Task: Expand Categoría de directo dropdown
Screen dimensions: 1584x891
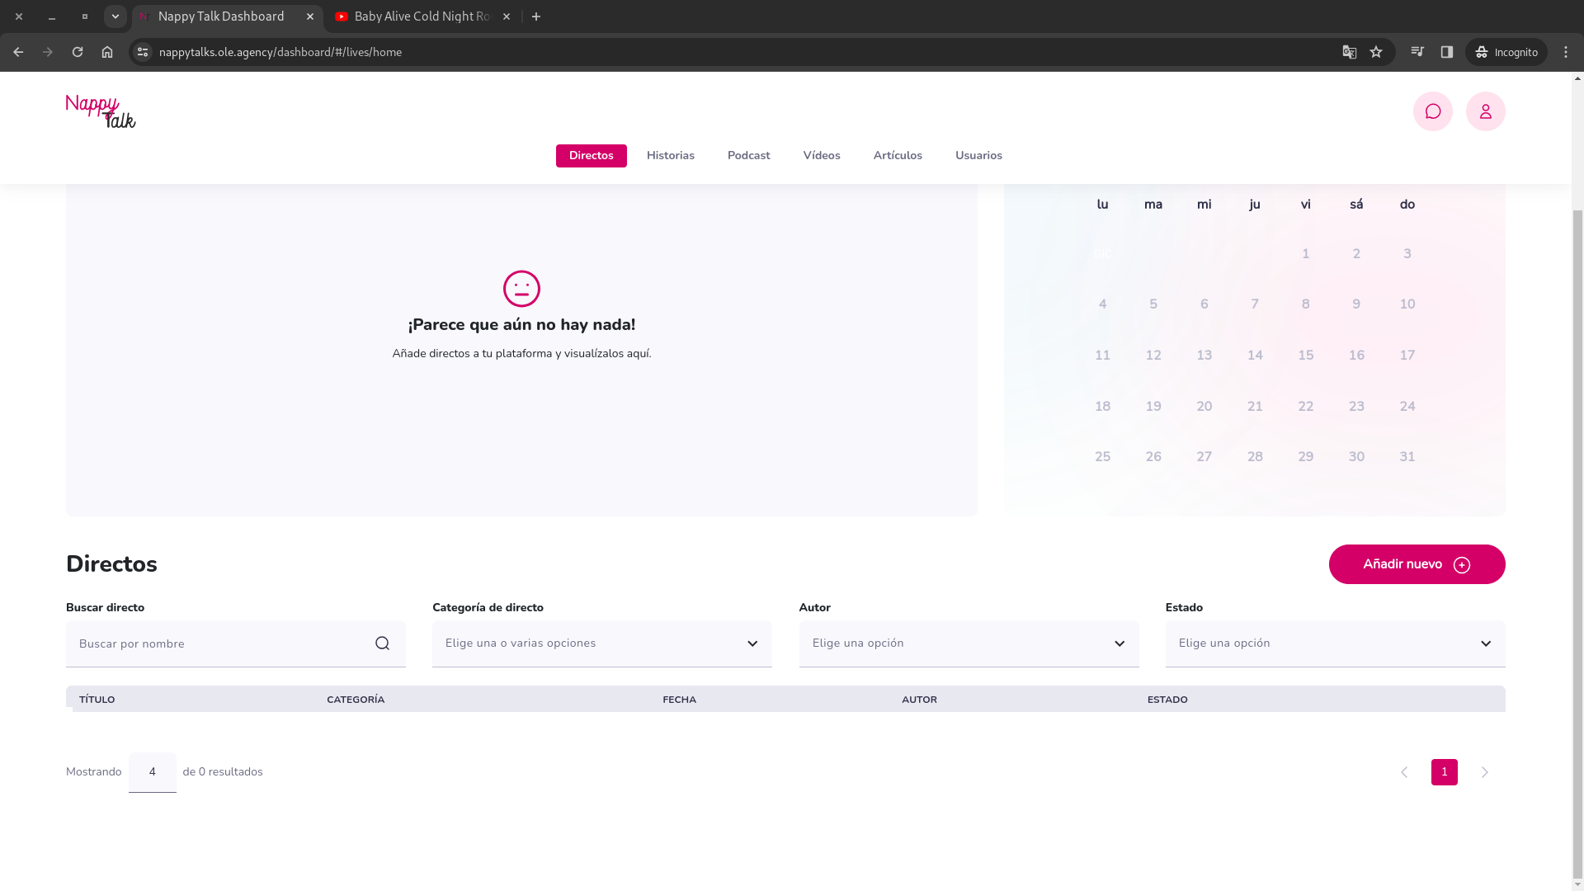Action: coord(602,643)
